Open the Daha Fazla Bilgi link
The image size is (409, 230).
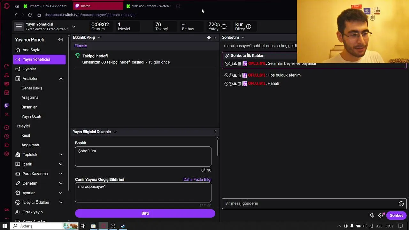point(197,180)
